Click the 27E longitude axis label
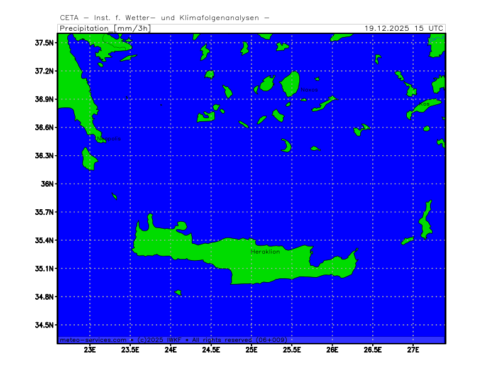 coord(413,349)
